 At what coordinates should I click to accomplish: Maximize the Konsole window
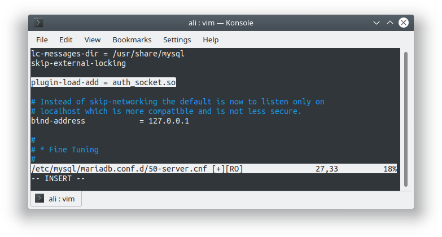pos(390,23)
